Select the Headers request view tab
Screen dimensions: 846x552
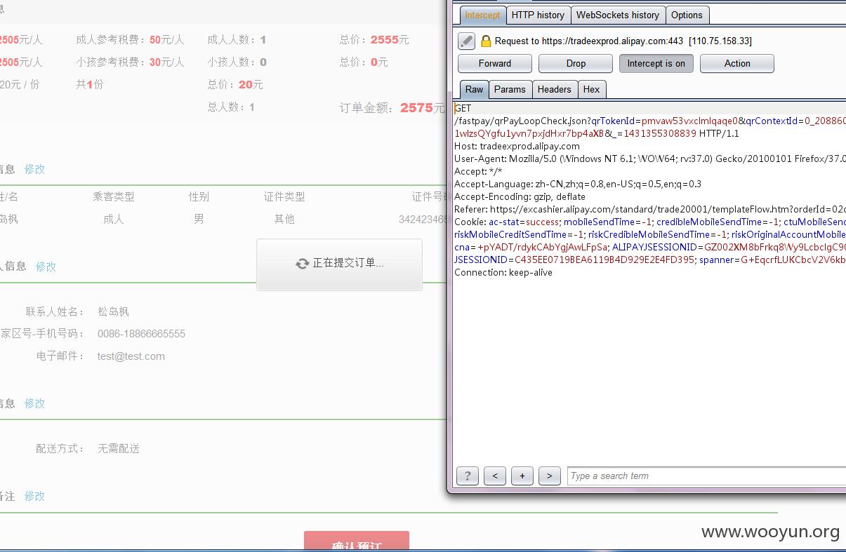(x=555, y=89)
